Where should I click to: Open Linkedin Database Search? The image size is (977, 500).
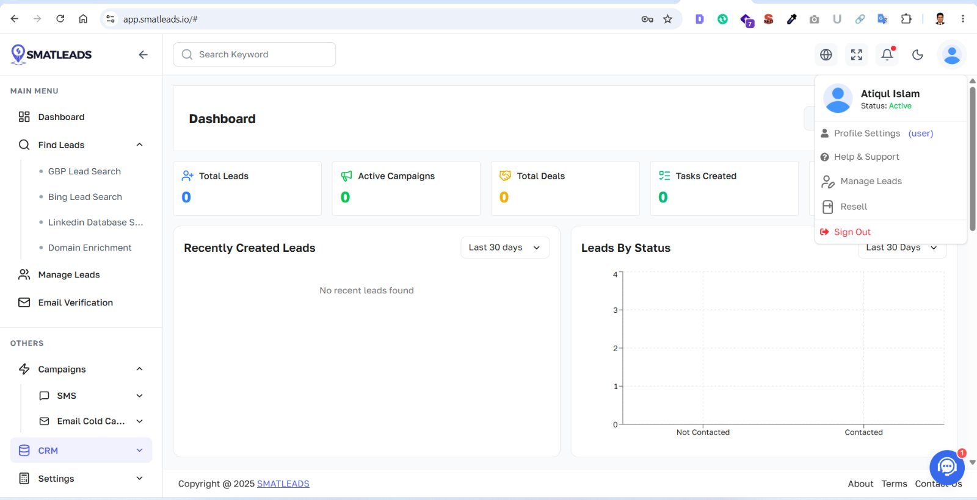coord(95,223)
